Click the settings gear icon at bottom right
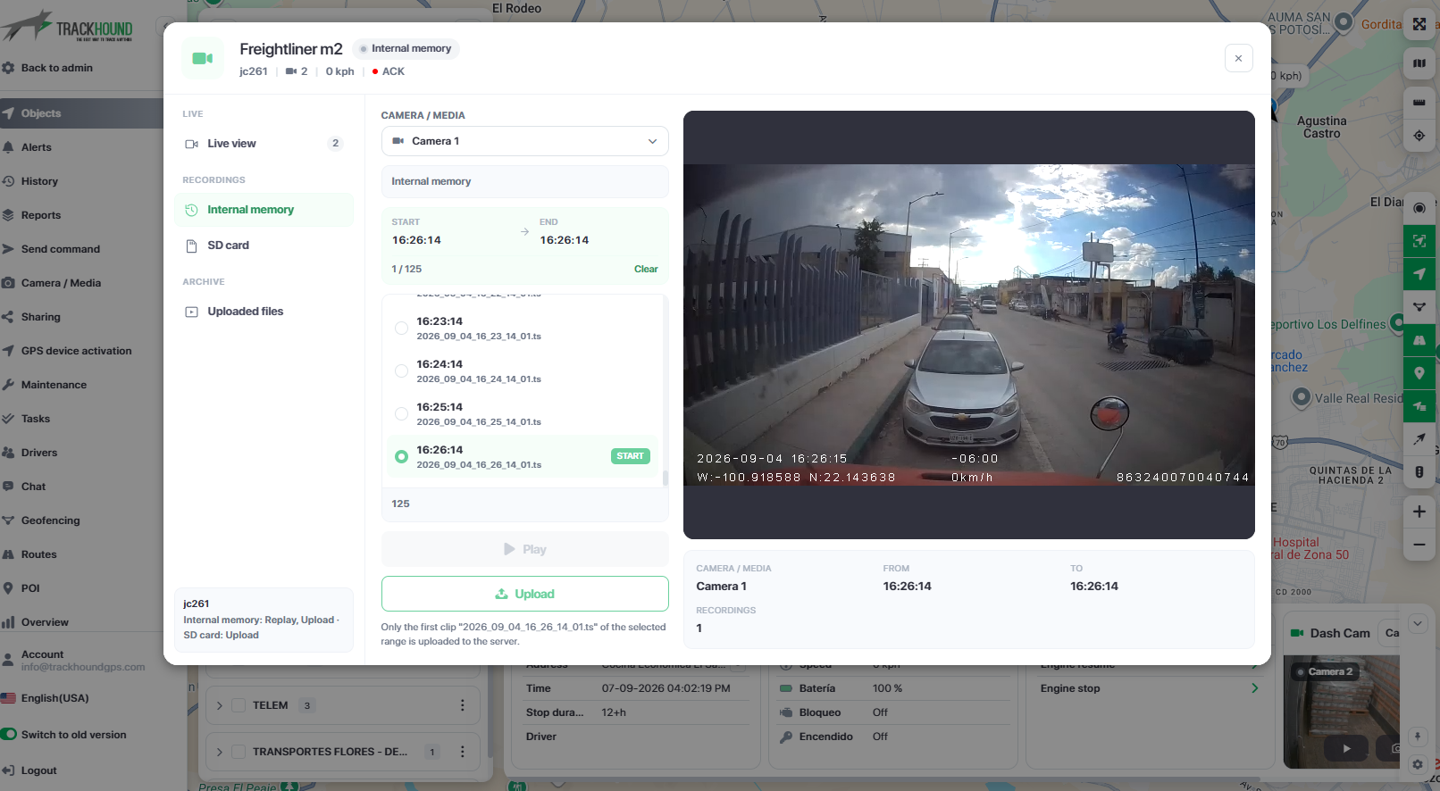 pyautogui.click(x=1418, y=764)
